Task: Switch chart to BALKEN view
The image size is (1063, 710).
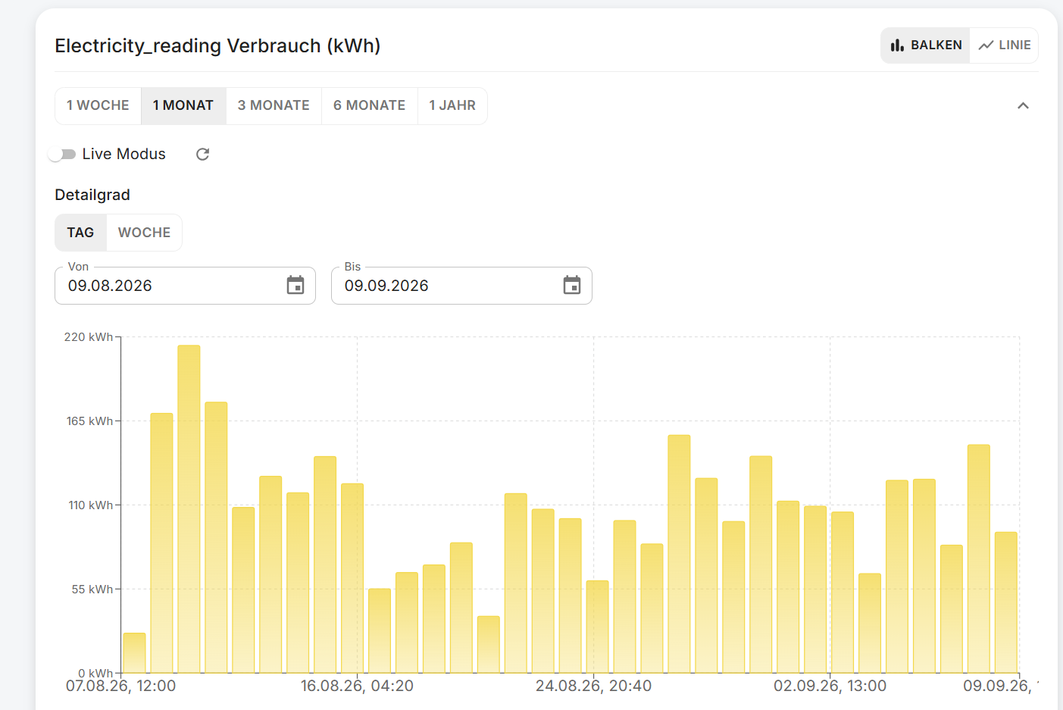Action: [x=925, y=45]
